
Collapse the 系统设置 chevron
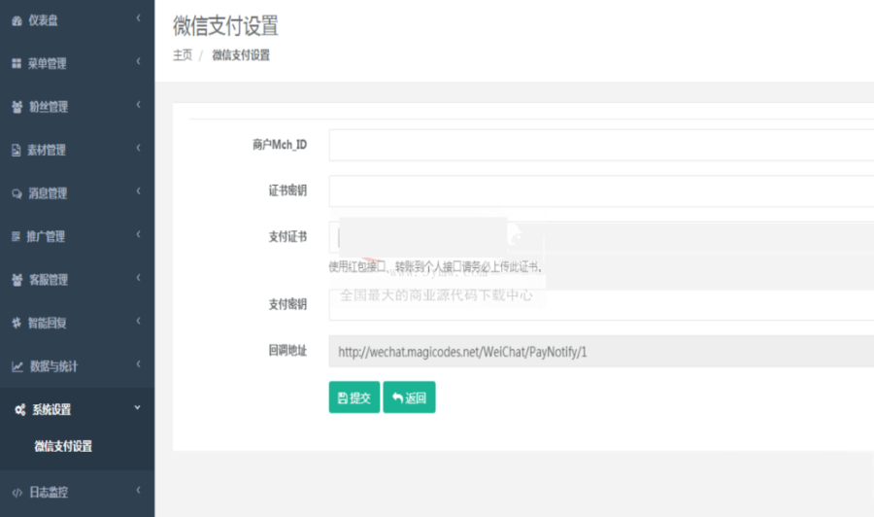137,408
